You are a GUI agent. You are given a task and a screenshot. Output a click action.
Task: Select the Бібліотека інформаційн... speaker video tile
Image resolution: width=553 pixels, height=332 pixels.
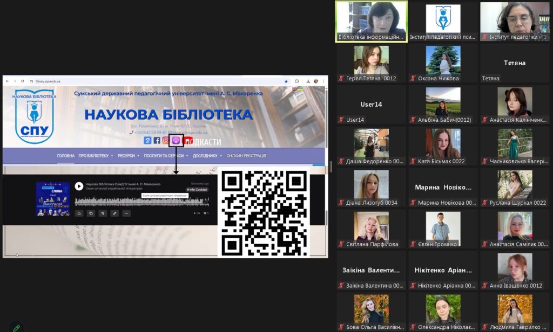point(371,22)
